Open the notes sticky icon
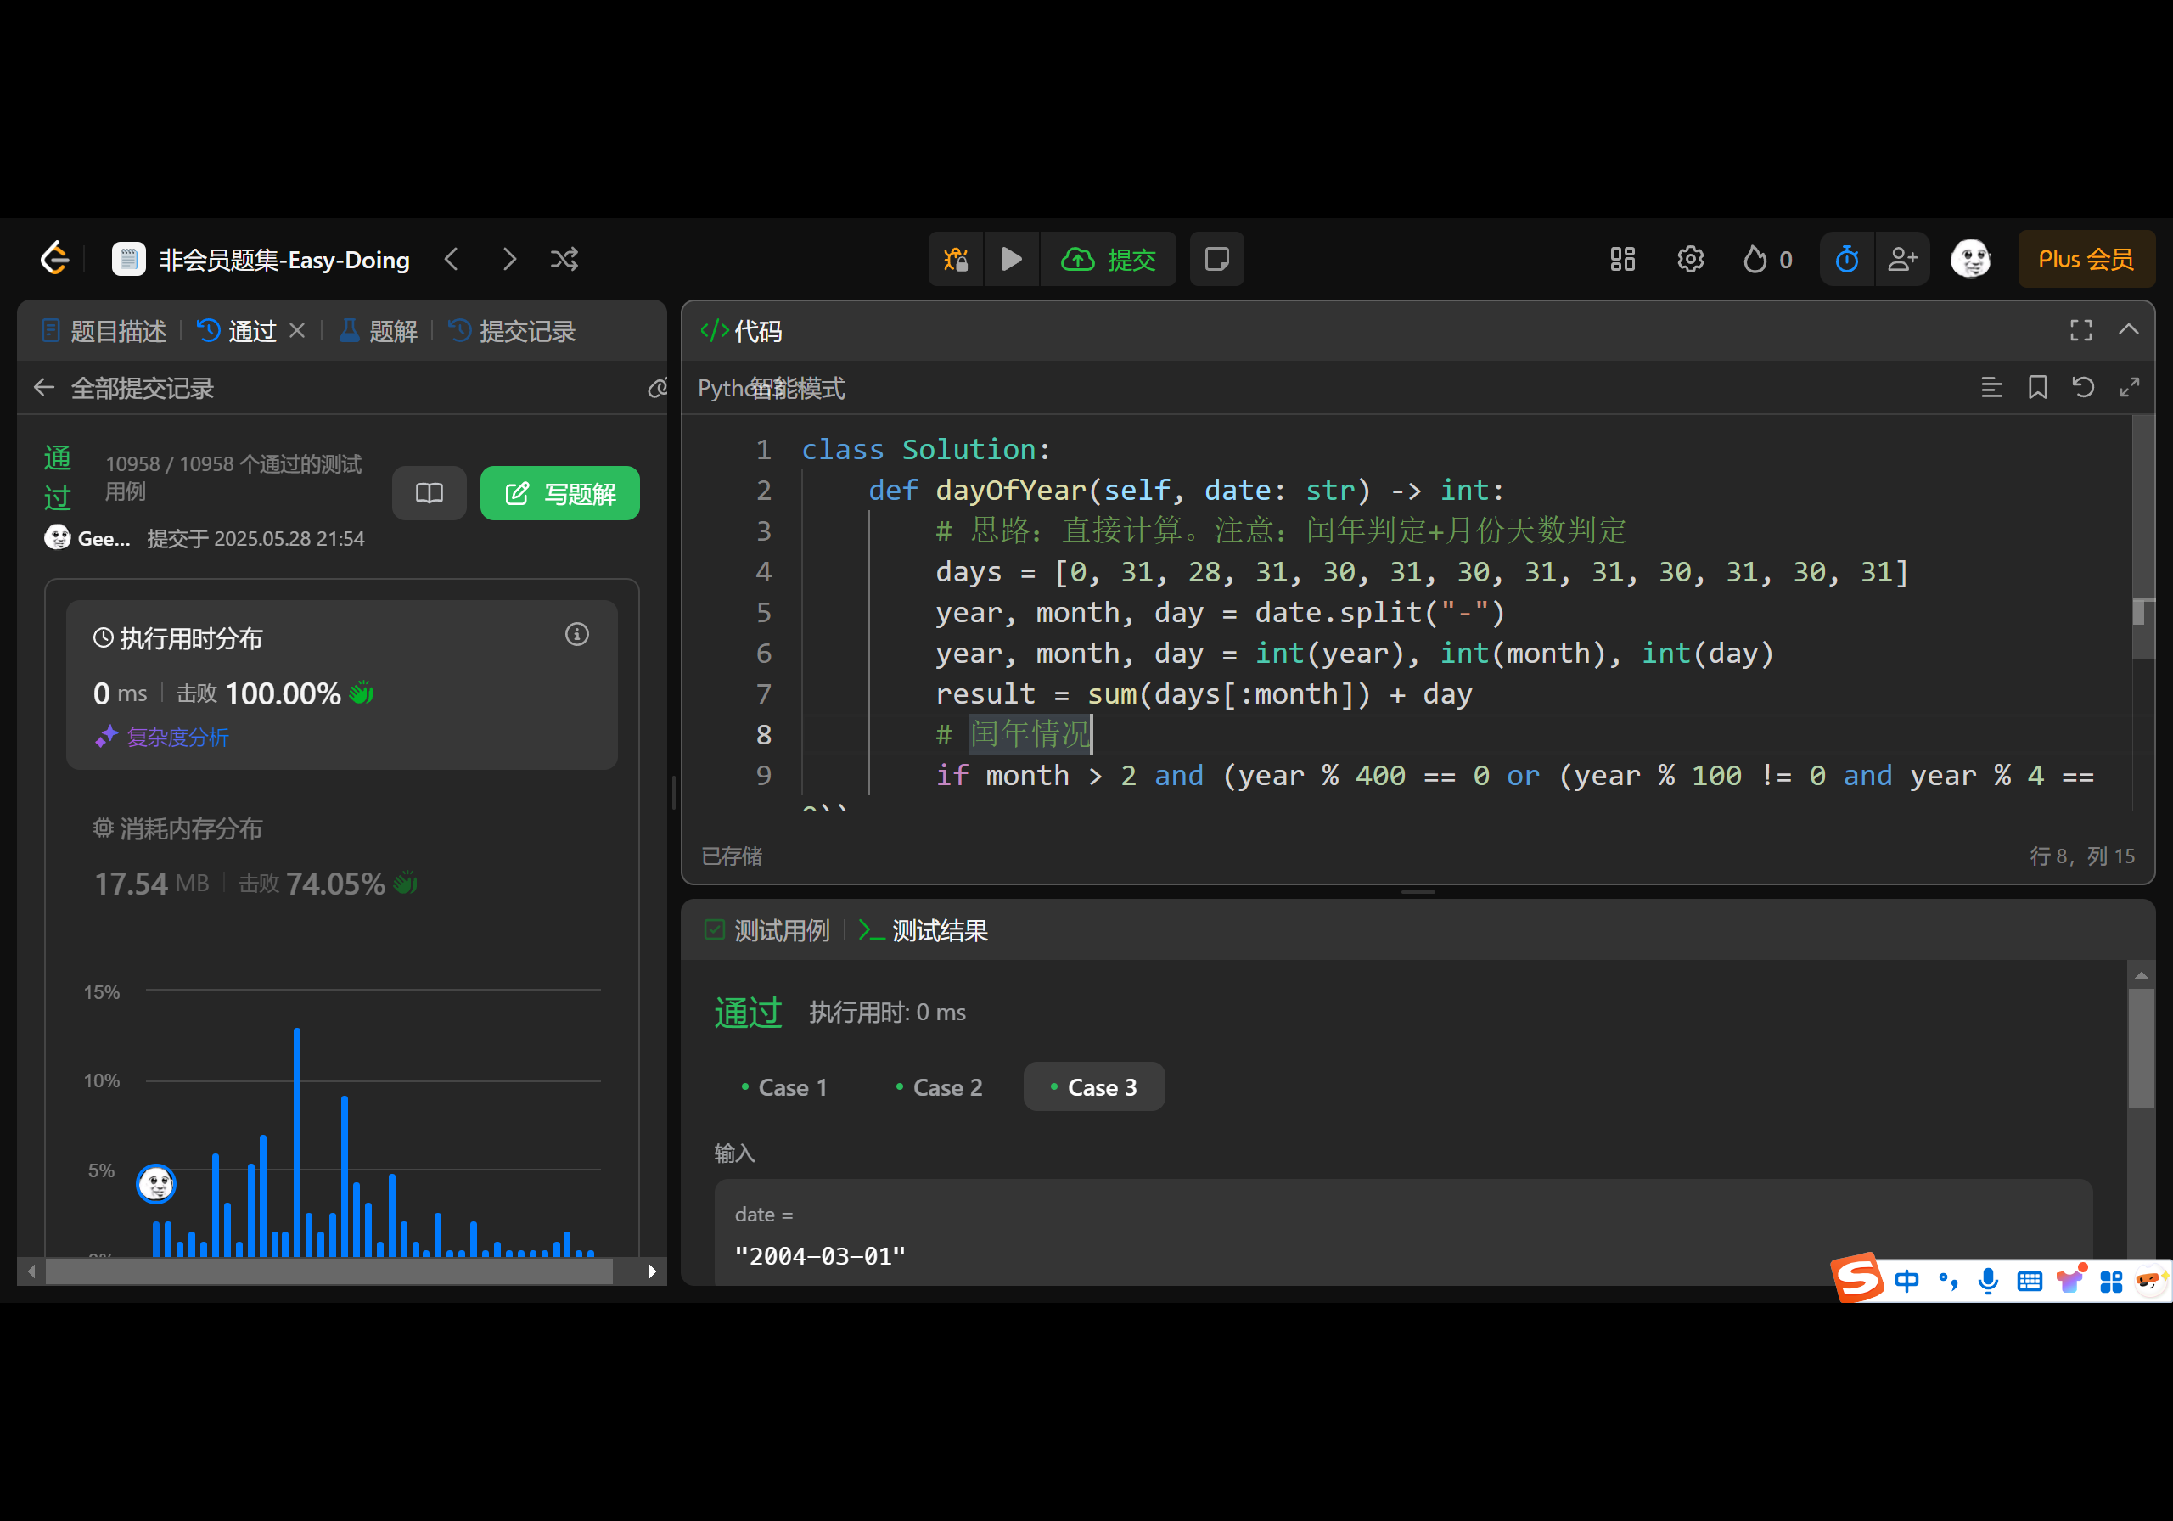The height and width of the screenshot is (1521, 2173). click(x=1216, y=260)
